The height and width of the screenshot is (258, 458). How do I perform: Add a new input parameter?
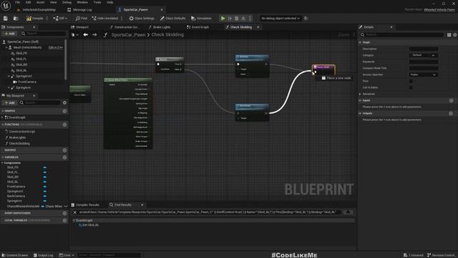452,100
